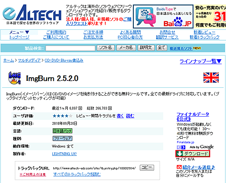Open 新着レビュー link
Viewport: 226px width, 183px height.
coord(204,32)
